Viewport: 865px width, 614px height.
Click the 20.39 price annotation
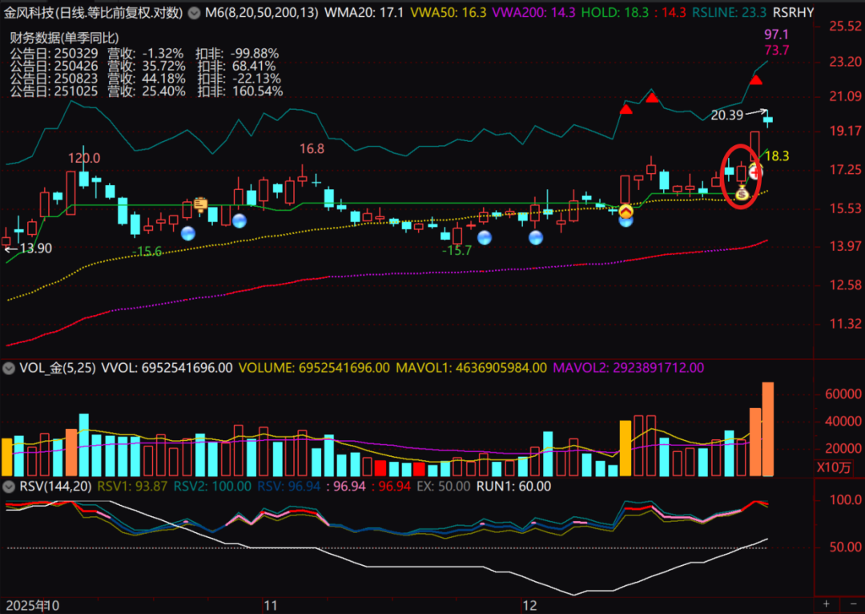pos(727,115)
